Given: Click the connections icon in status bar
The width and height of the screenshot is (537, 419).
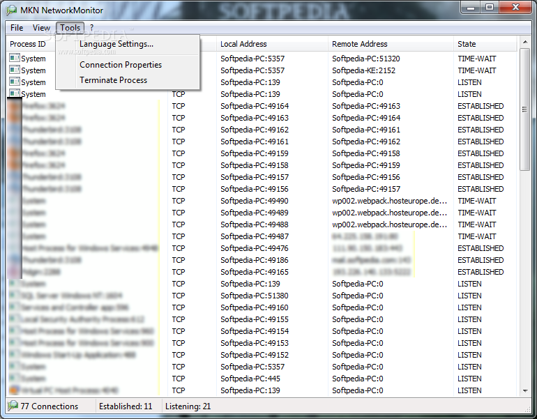Looking at the screenshot, I should tap(13, 406).
